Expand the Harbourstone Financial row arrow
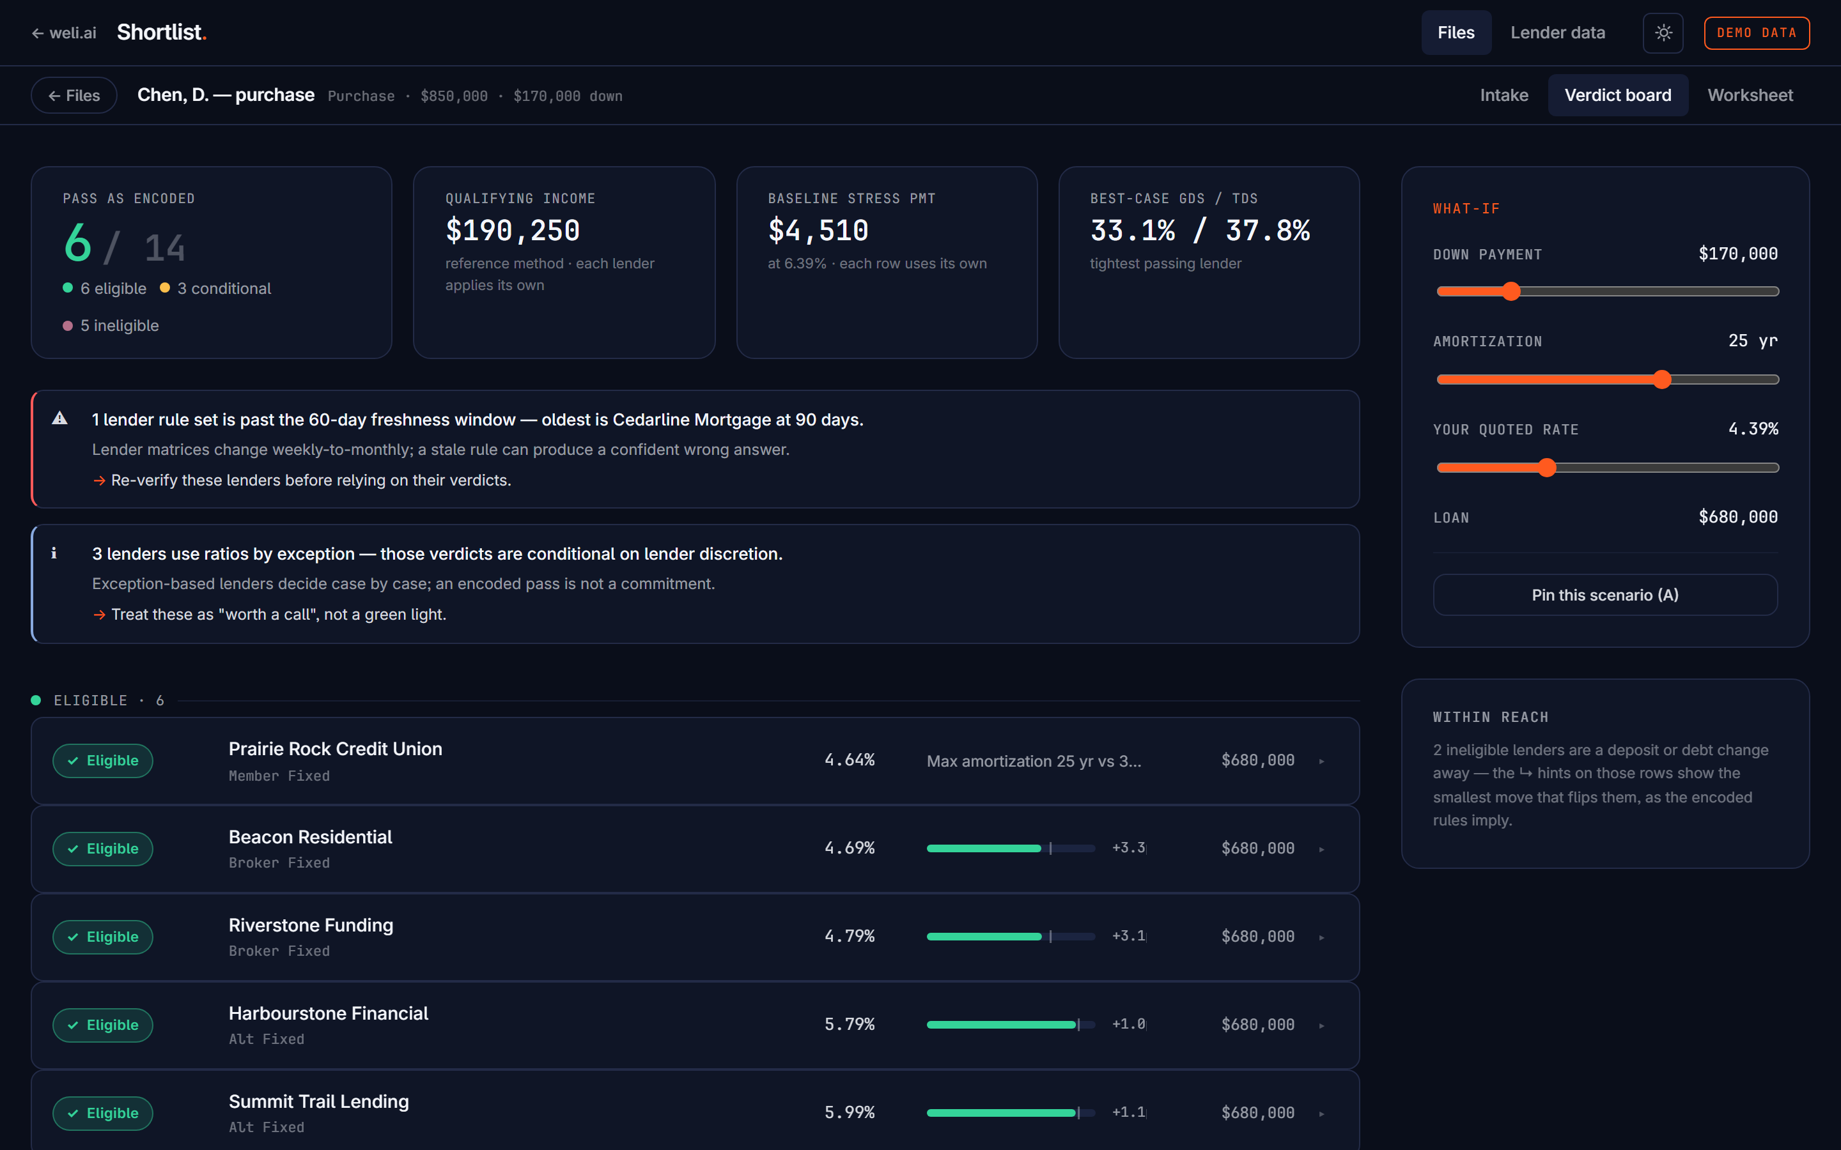This screenshot has height=1150, width=1841. tap(1321, 1026)
